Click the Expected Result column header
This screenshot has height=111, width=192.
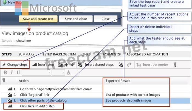118,81
